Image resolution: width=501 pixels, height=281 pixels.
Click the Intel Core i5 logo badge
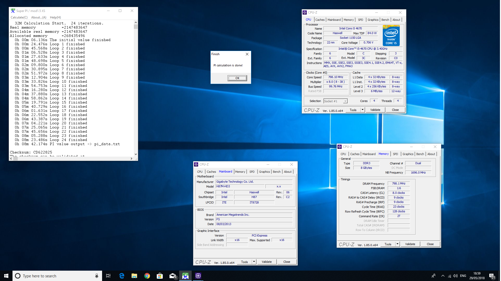click(391, 36)
